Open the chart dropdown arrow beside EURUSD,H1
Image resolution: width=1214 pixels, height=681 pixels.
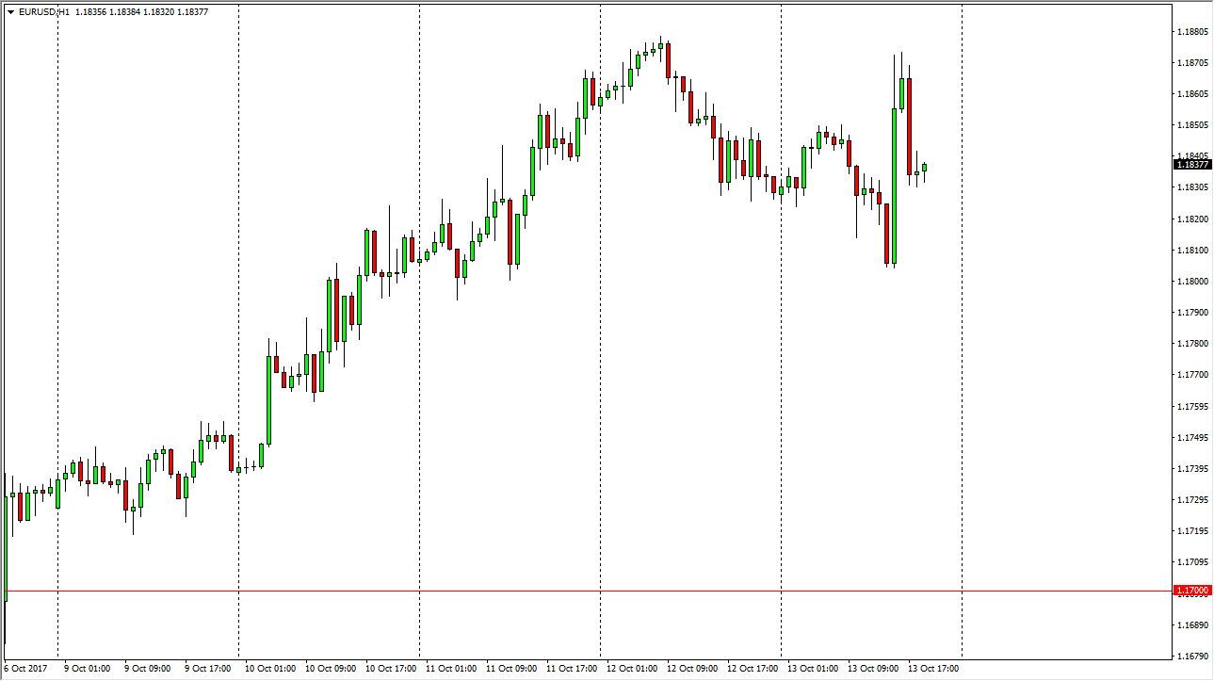click(9, 11)
